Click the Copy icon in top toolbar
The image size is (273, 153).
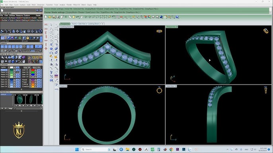coord(70,17)
